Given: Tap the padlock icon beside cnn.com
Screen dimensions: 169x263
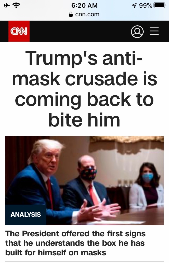Looking at the screenshot, I should (71, 14).
